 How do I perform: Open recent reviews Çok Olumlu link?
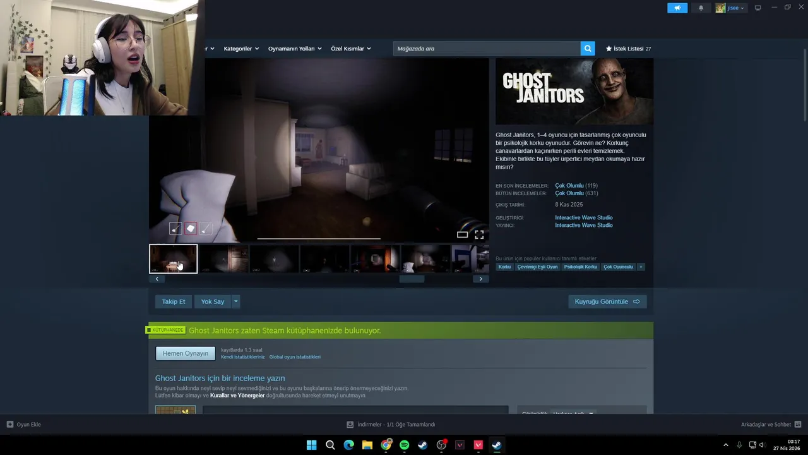(x=569, y=186)
